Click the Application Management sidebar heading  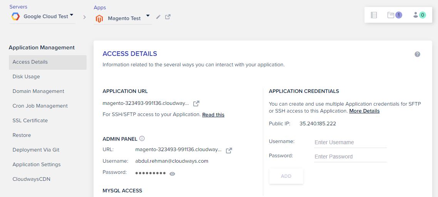42,47
